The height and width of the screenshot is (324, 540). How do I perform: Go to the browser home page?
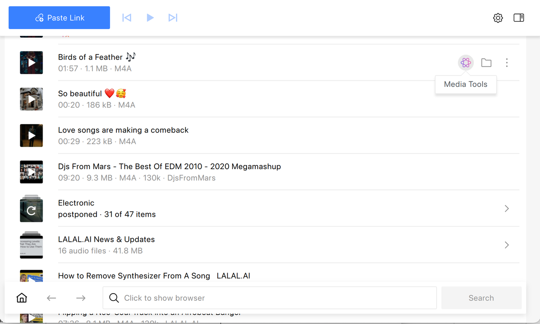[22, 298]
